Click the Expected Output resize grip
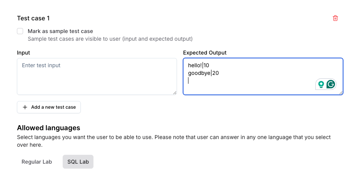Viewport: 360px width, 174px height. (x=341, y=93)
